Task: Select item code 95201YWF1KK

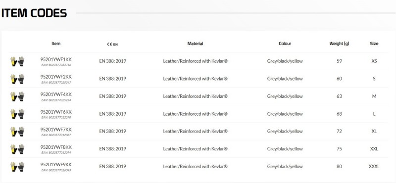Action: tap(56, 59)
